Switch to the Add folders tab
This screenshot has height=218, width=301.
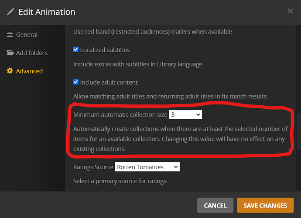[31, 53]
